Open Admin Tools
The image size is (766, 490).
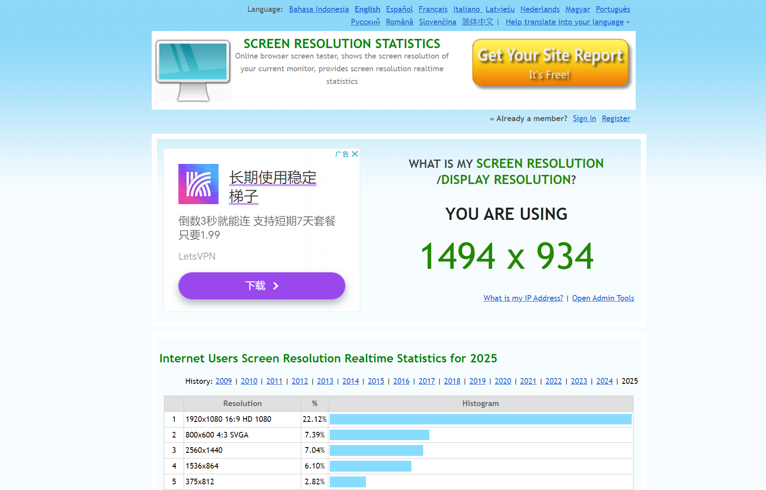coord(602,298)
